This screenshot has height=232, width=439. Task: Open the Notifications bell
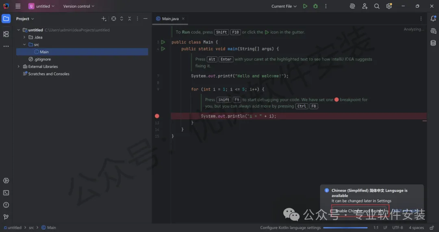[433, 19]
